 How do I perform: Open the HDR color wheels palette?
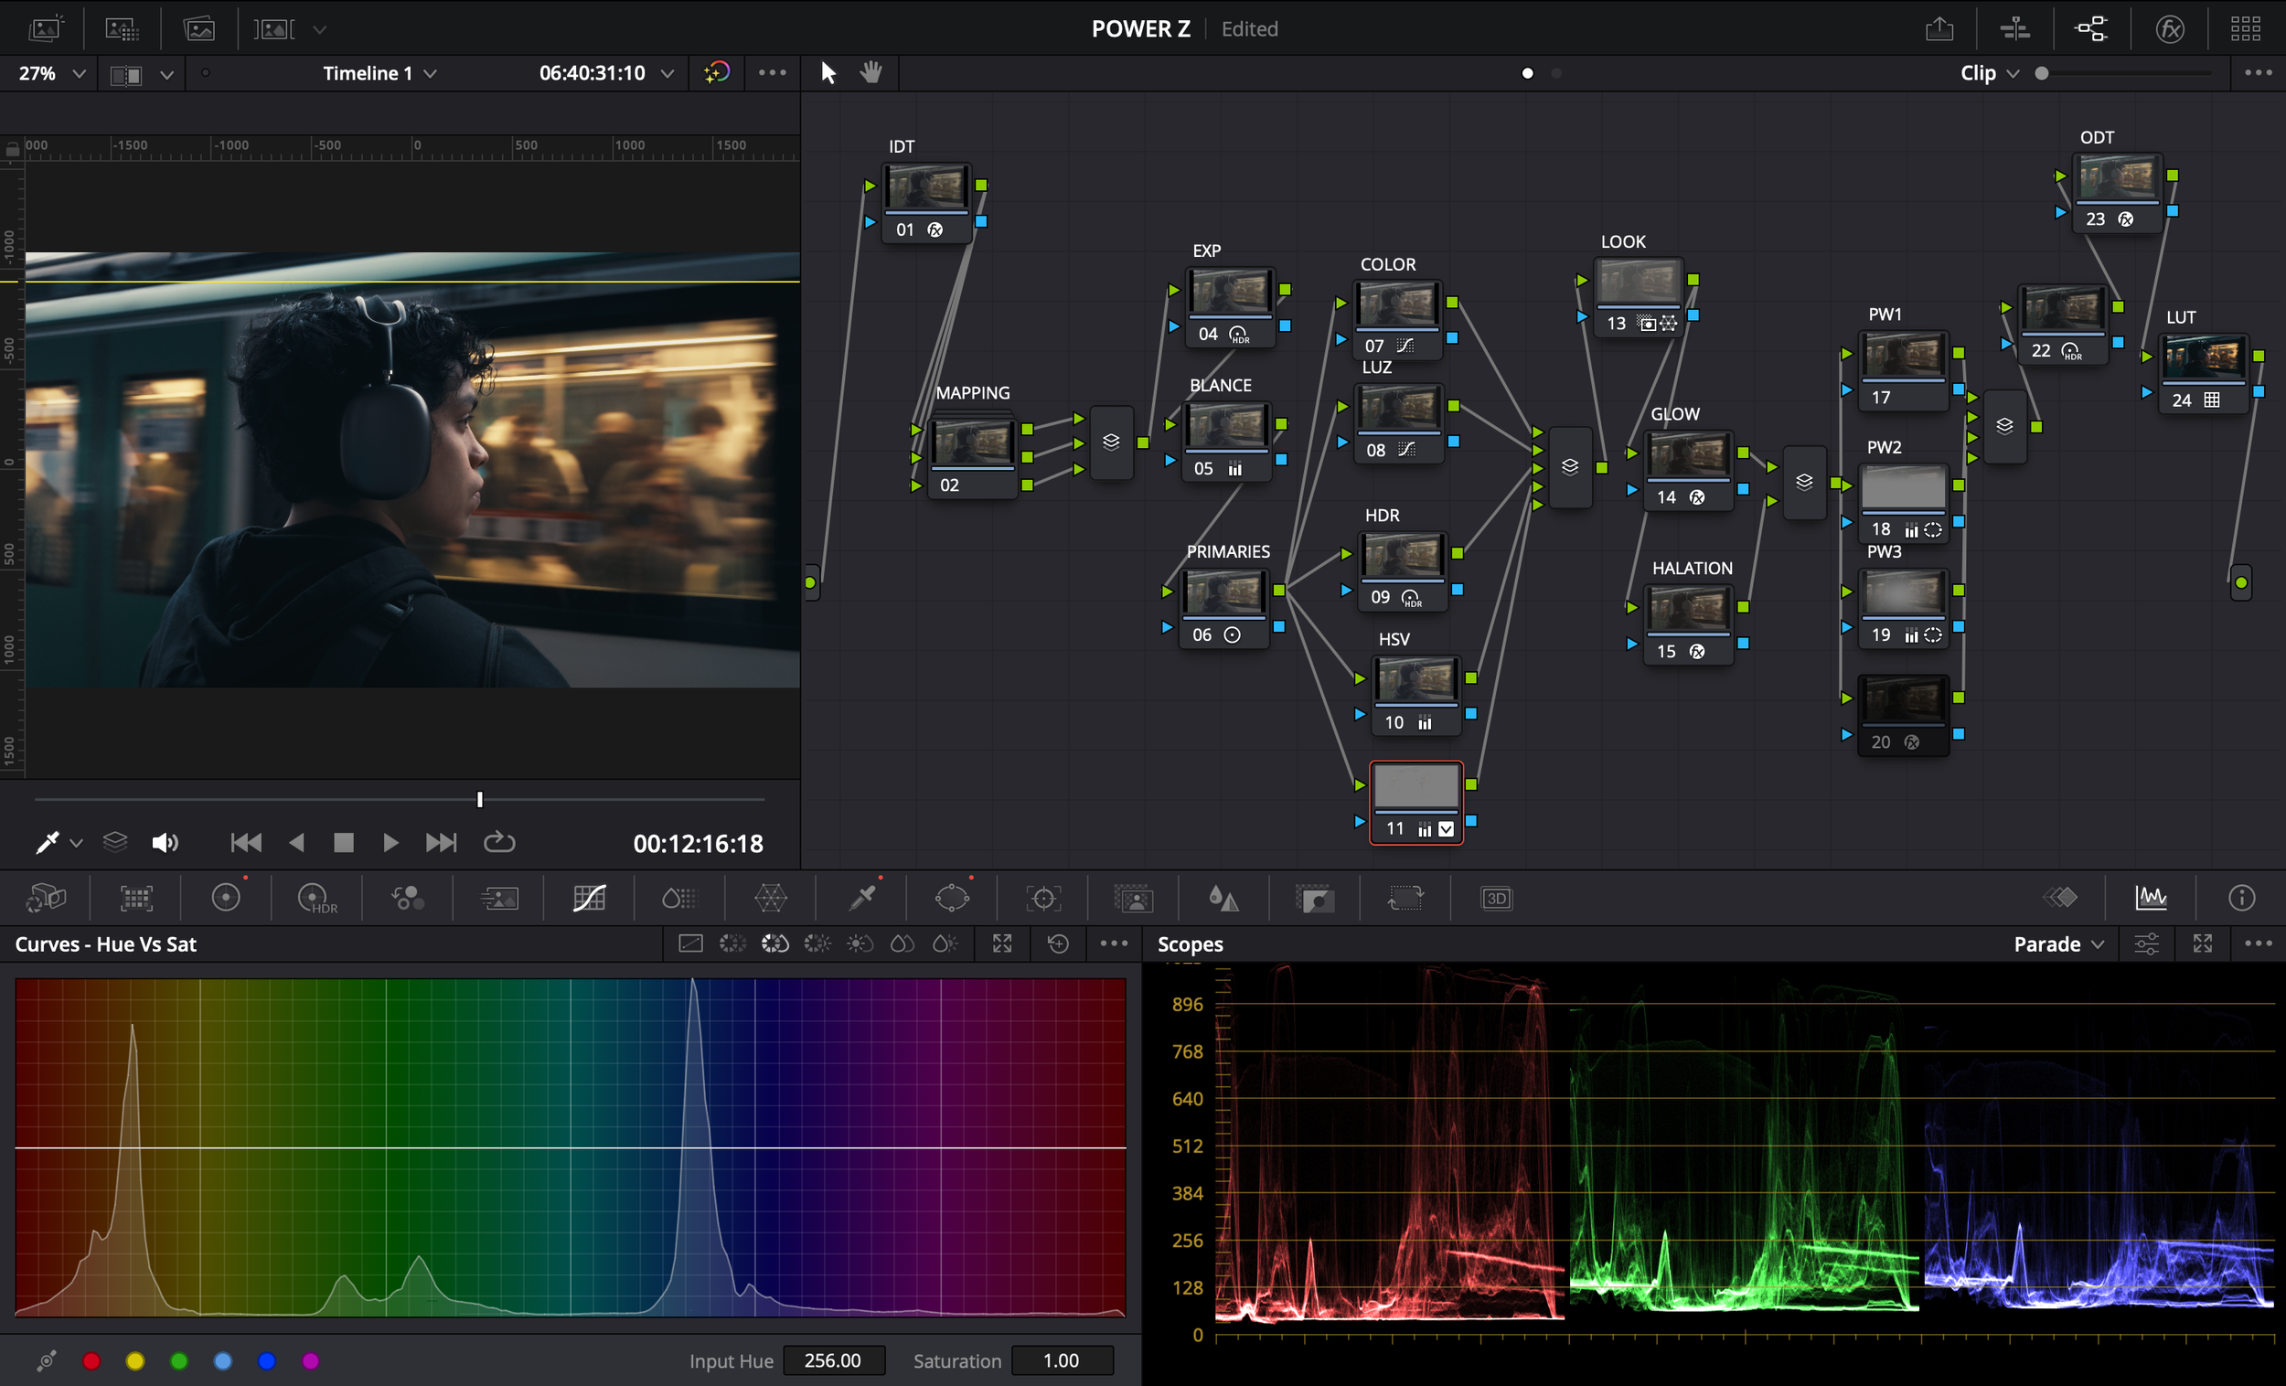point(316,898)
